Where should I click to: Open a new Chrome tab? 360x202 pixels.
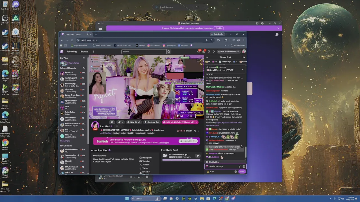tap(96, 34)
